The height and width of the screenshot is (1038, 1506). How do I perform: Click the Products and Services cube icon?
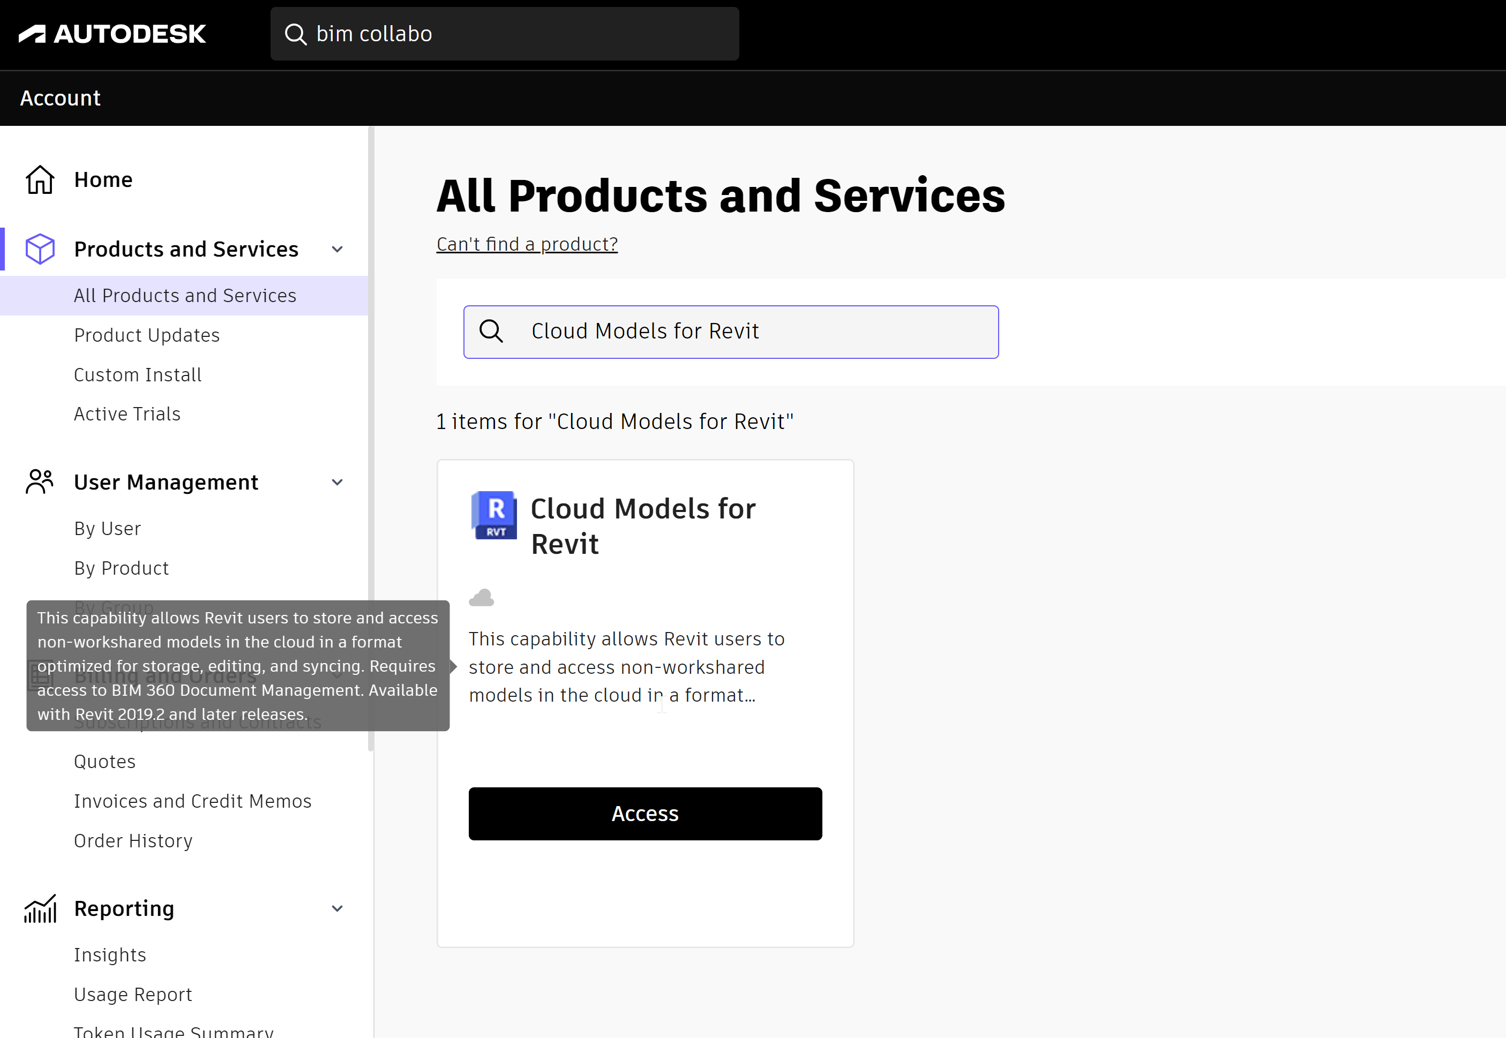click(40, 249)
